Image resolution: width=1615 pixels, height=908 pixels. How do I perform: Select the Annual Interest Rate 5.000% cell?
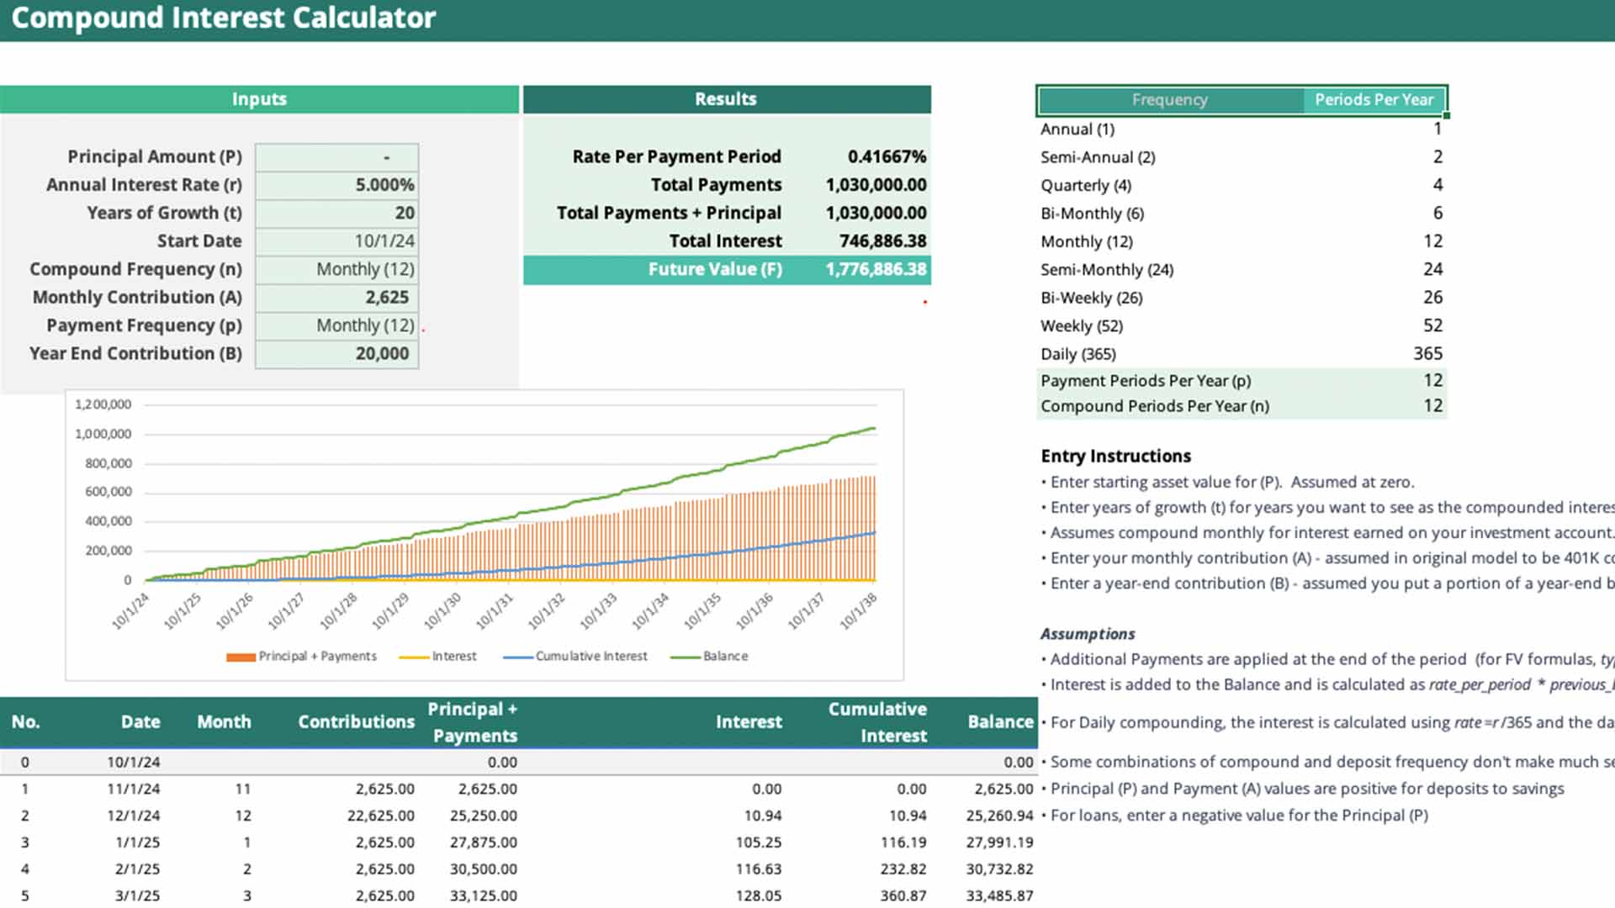(336, 185)
